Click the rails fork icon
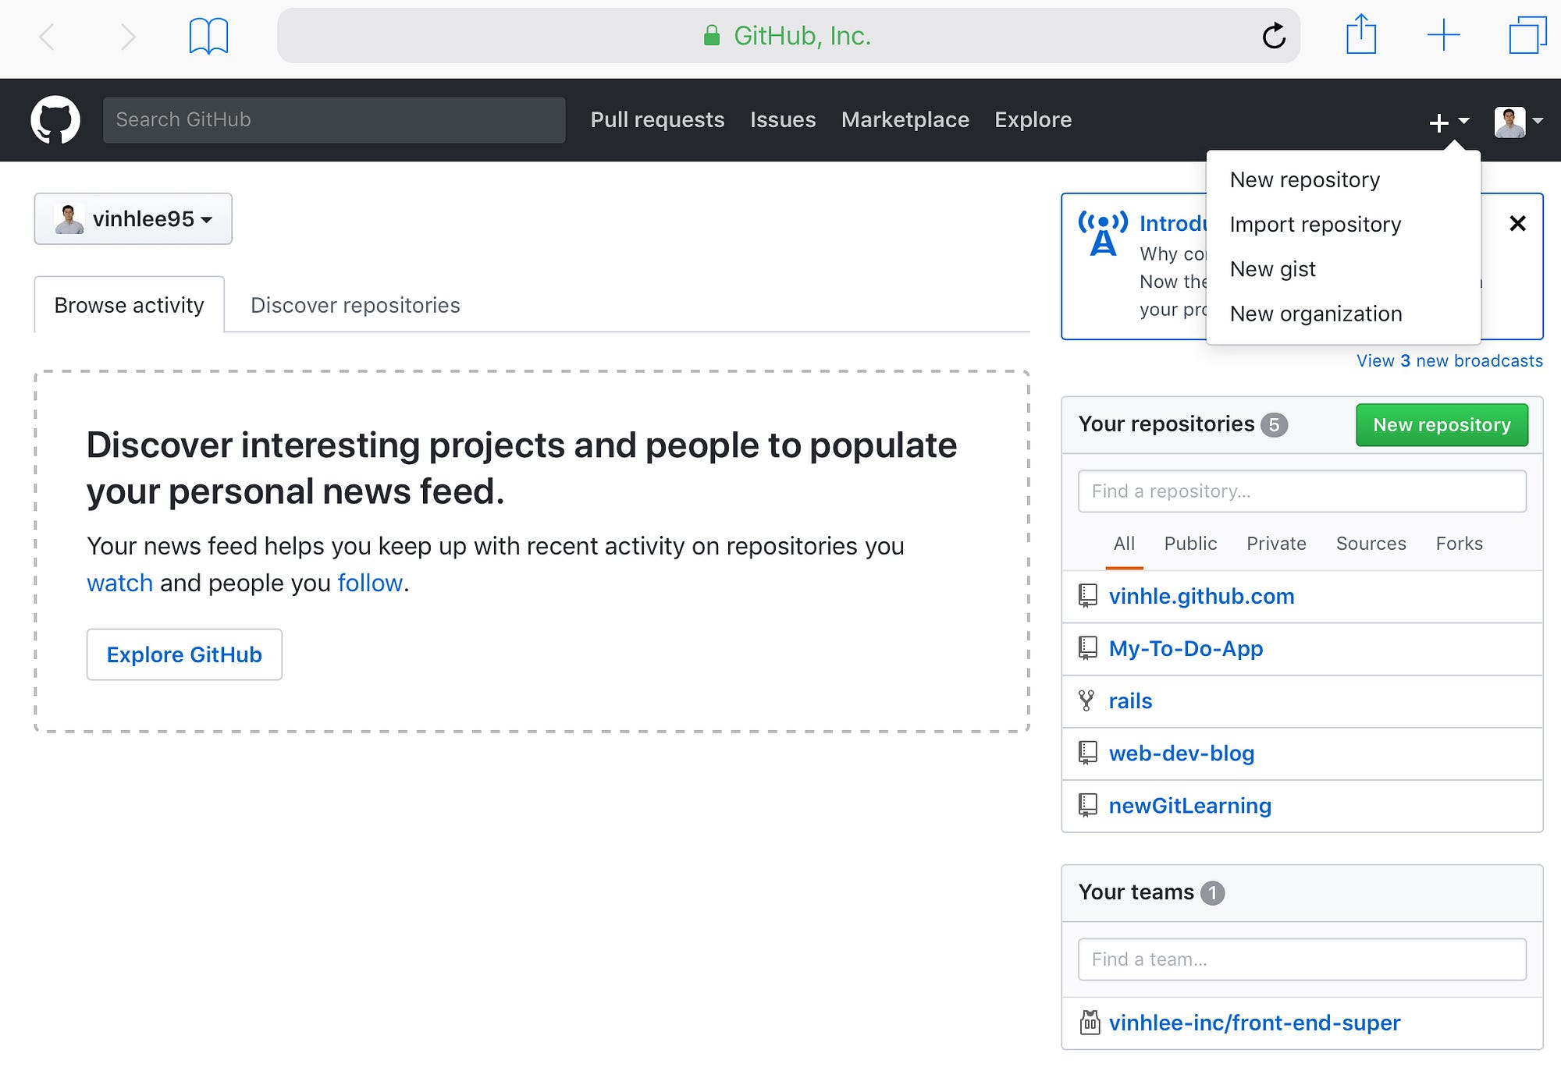 click(x=1086, y=700)
